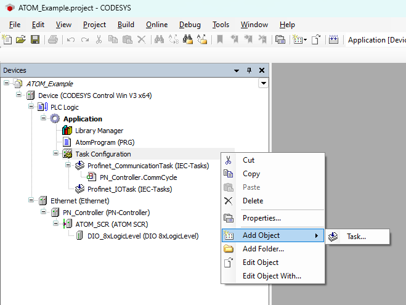This screenshot has height=305, width=406.
Task: Click the Edit Object toolbar icon
Action: tap(316, 39)
